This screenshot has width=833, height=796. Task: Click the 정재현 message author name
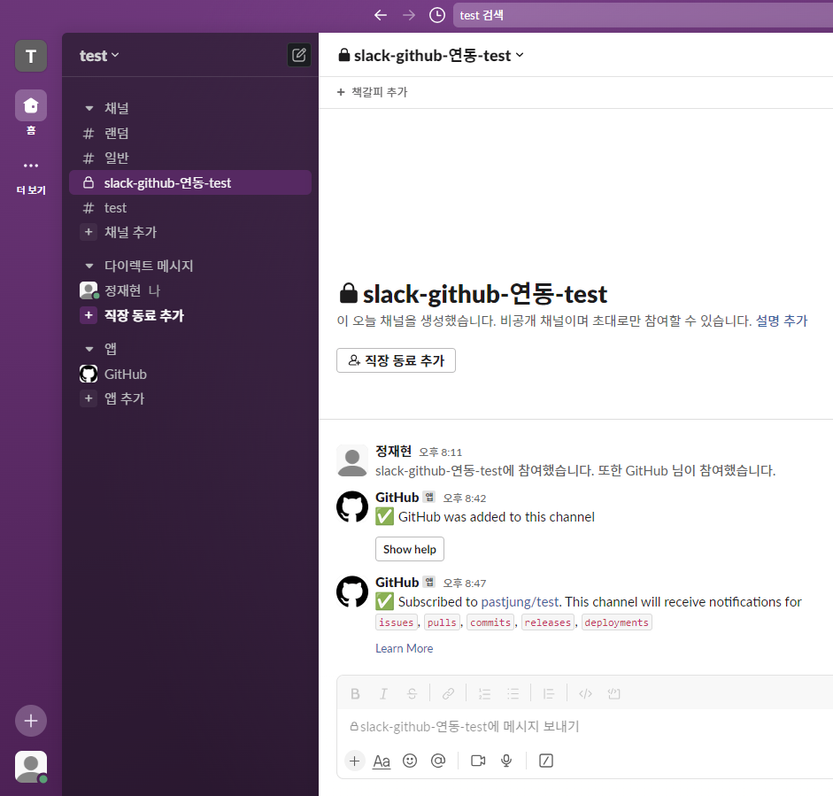[393, 452]
